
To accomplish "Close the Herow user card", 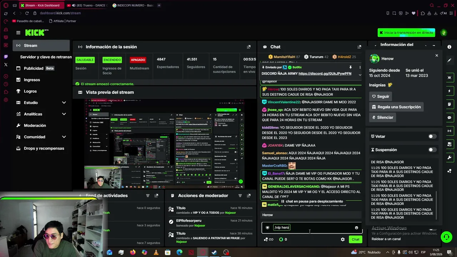I will point(437,55).
